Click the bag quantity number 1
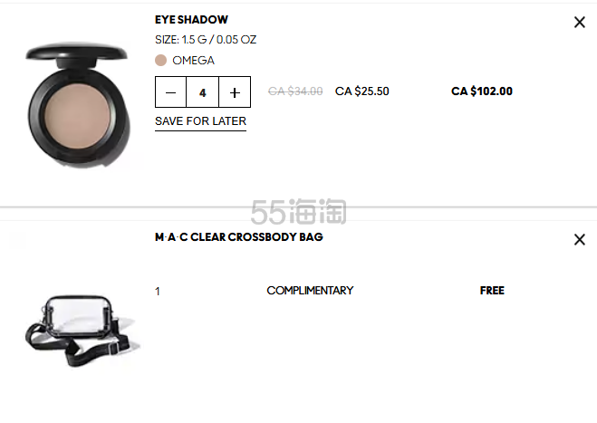Screen dimensions: 597x423 [158, 292]
